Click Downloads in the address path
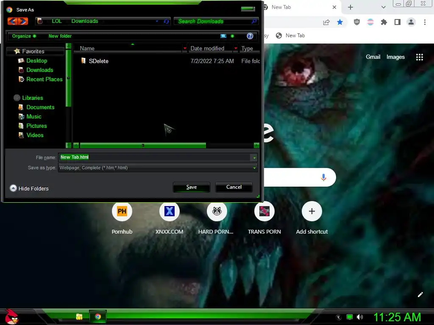This screenshot has width=434, height=325. tap(85, 21)
